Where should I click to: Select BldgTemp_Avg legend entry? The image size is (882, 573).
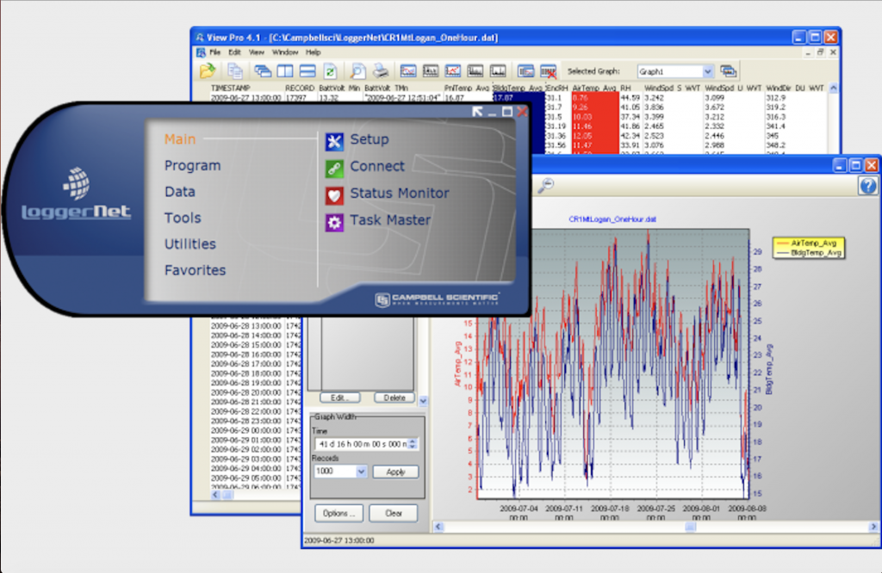pos(808,253)
